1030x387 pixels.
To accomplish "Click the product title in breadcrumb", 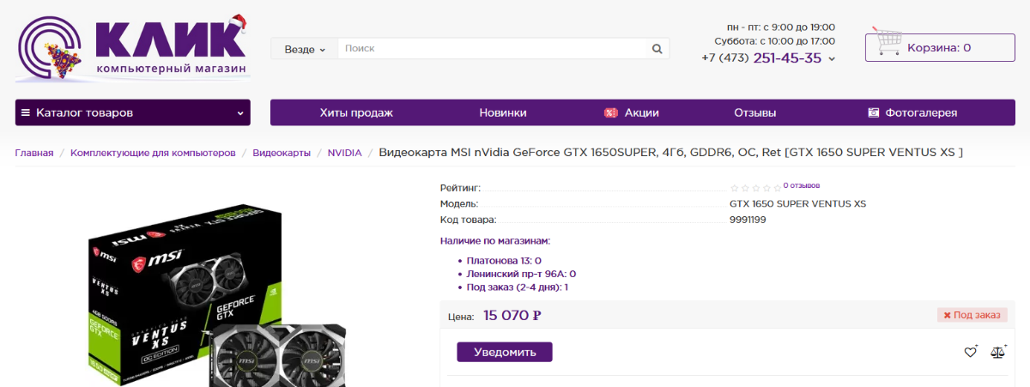I will click(x=670, y=153).
